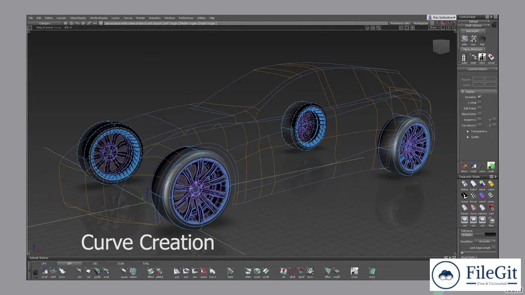Open the Category dropdown in toolbar
Viewport: 525px width, 295px height.
point(45,23)
